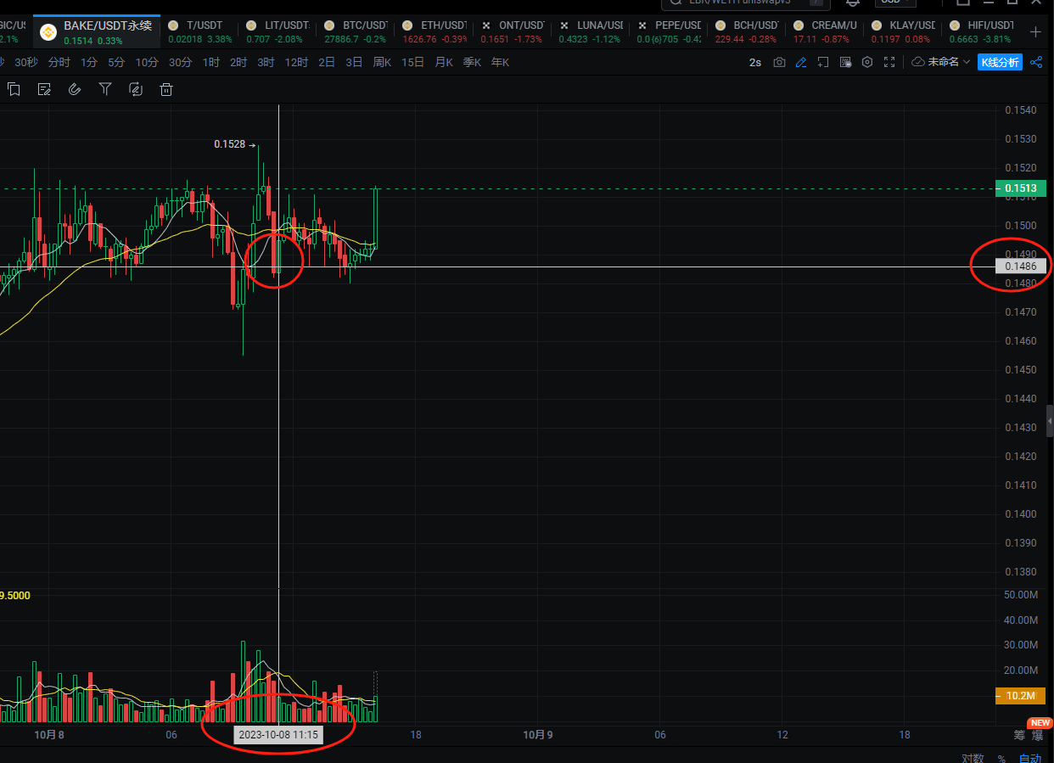Click the orange 10.2M volume tag
Viewport: 1054px width, 763px height.
coord(1020,696)
